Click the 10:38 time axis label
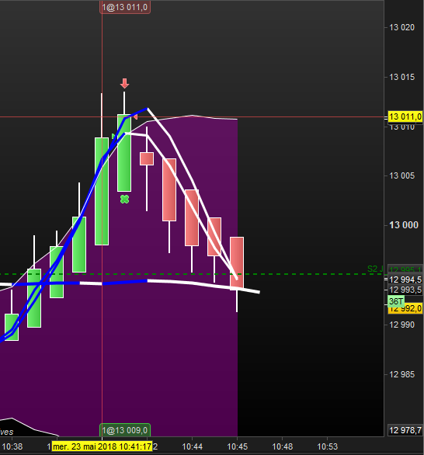The height and width of the screenshot is (455, 424). tap(12, 446)
